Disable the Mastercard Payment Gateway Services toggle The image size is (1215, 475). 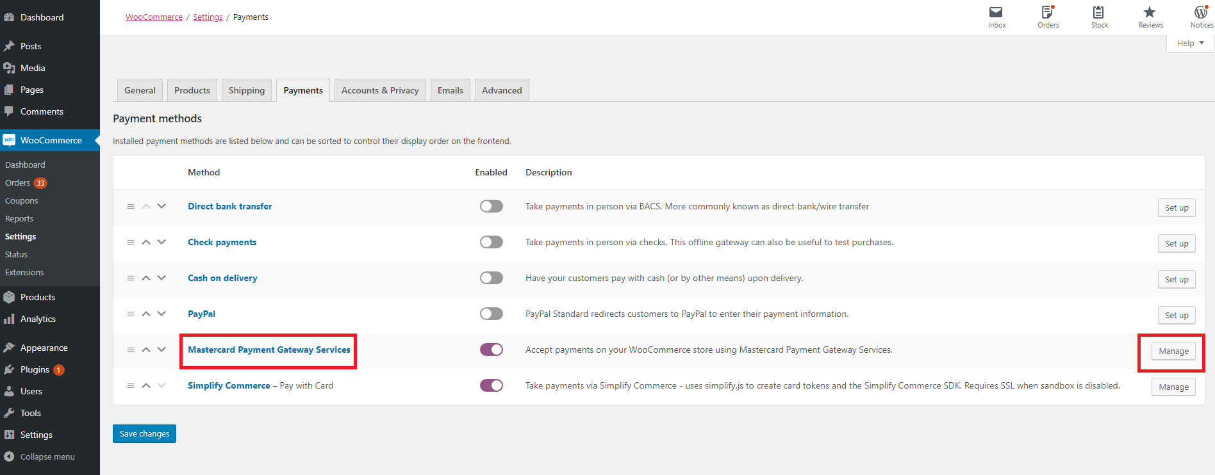pos(492,350)
